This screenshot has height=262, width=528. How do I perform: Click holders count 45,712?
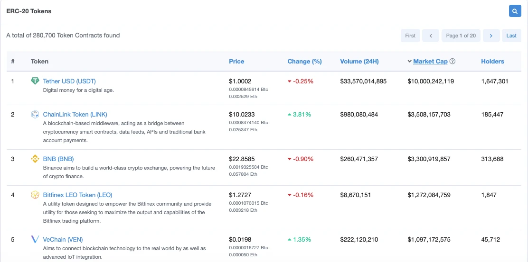pos(490,239)
